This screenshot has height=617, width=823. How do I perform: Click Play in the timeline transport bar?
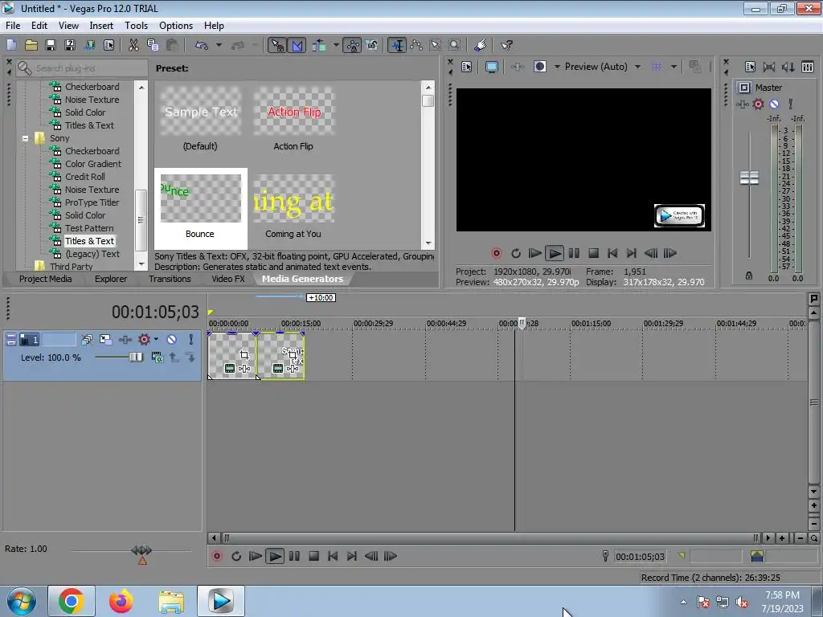tap(275, 556)
